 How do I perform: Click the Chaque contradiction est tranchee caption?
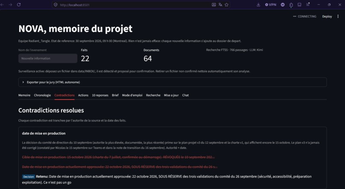(72, 121)
